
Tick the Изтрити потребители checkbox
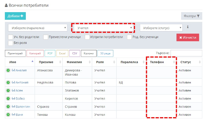click(87, 37)
